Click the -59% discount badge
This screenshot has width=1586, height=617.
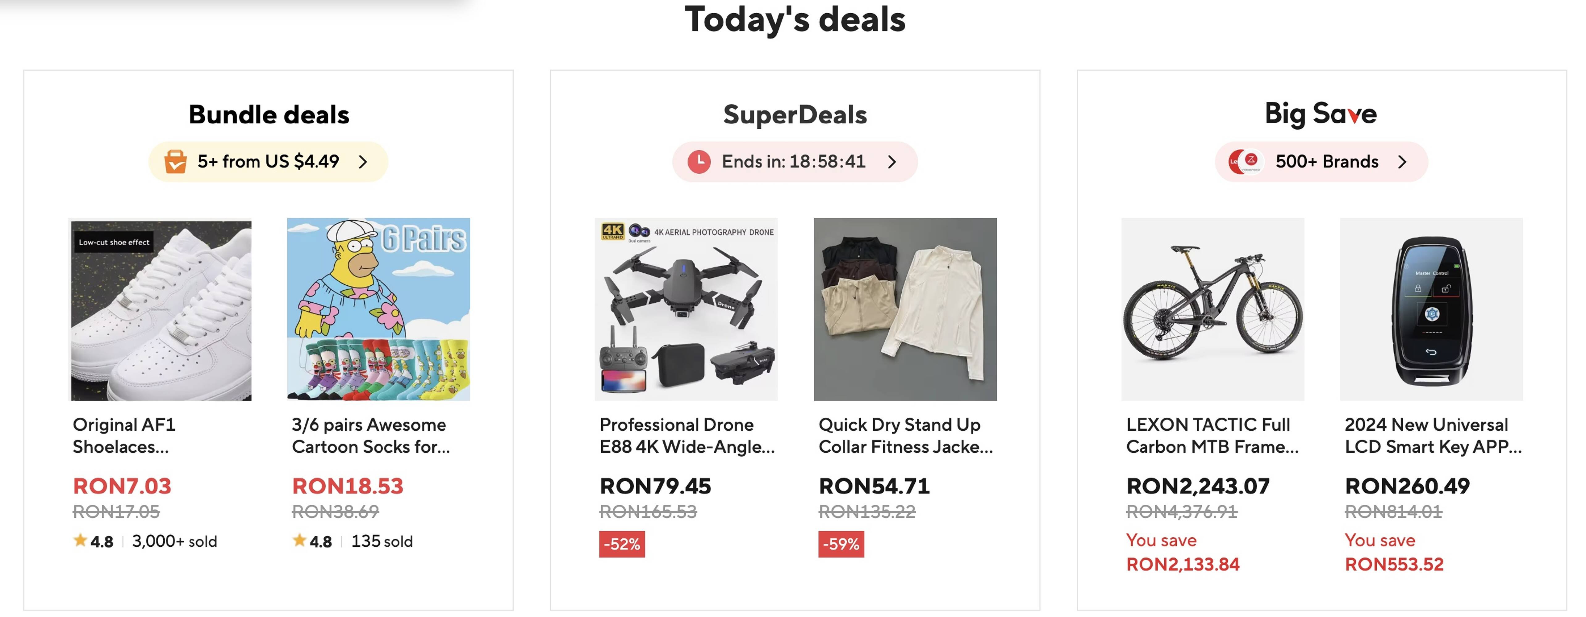tap(841, 544)
